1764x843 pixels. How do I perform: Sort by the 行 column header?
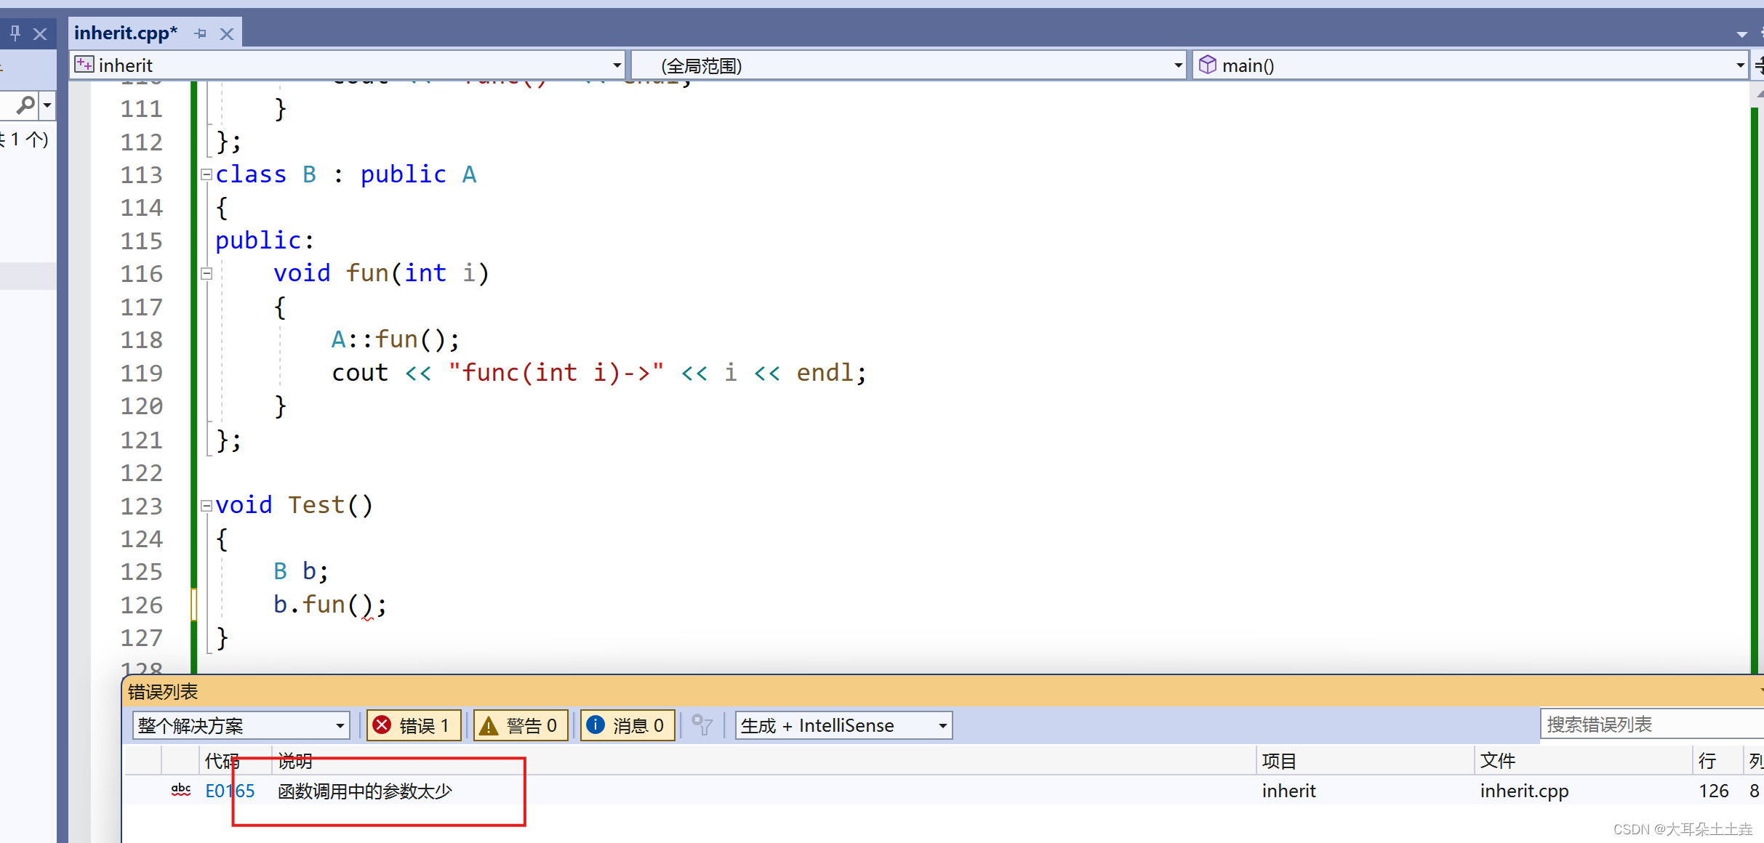click(x=1717, y=761)
